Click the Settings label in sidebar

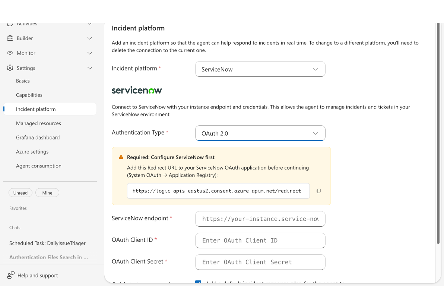click(x=26, y=68)
